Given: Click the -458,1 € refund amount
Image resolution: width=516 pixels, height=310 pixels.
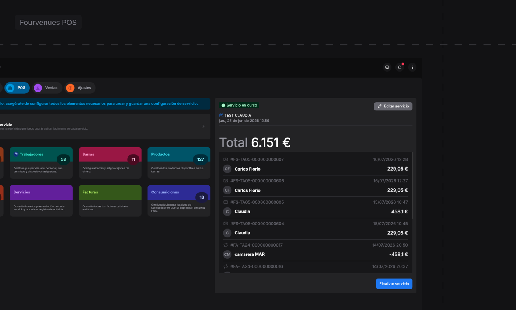Looking at the screenshot, I should coord(398,254).
